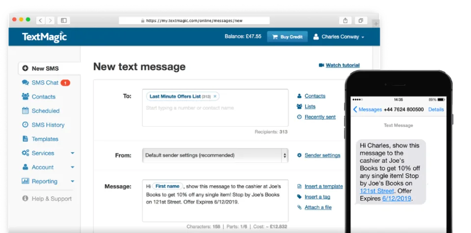
Task: Open SMS Chat from sidebar
Action: point(46,83)
